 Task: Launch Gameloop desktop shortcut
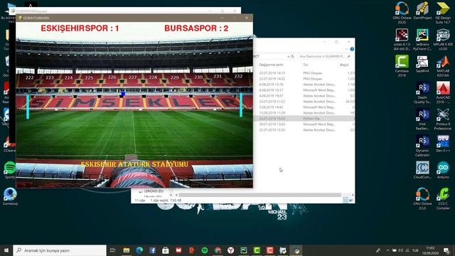(x=10, y=197)
